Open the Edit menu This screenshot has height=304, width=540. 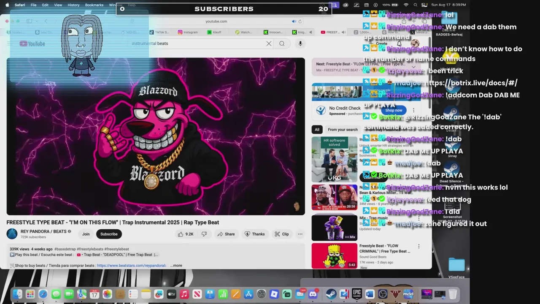(x=45, y=5)
